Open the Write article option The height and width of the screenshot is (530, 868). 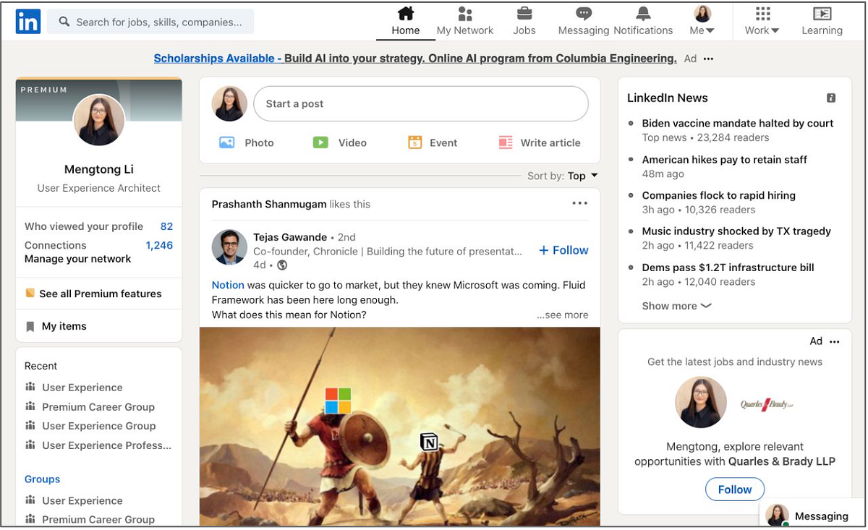[x=539, y=142]
